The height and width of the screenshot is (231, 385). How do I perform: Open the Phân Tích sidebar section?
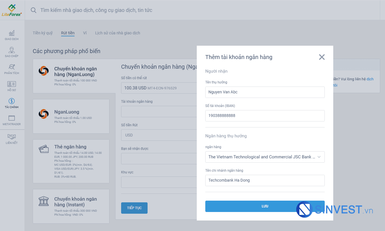(x=12, y=69)
